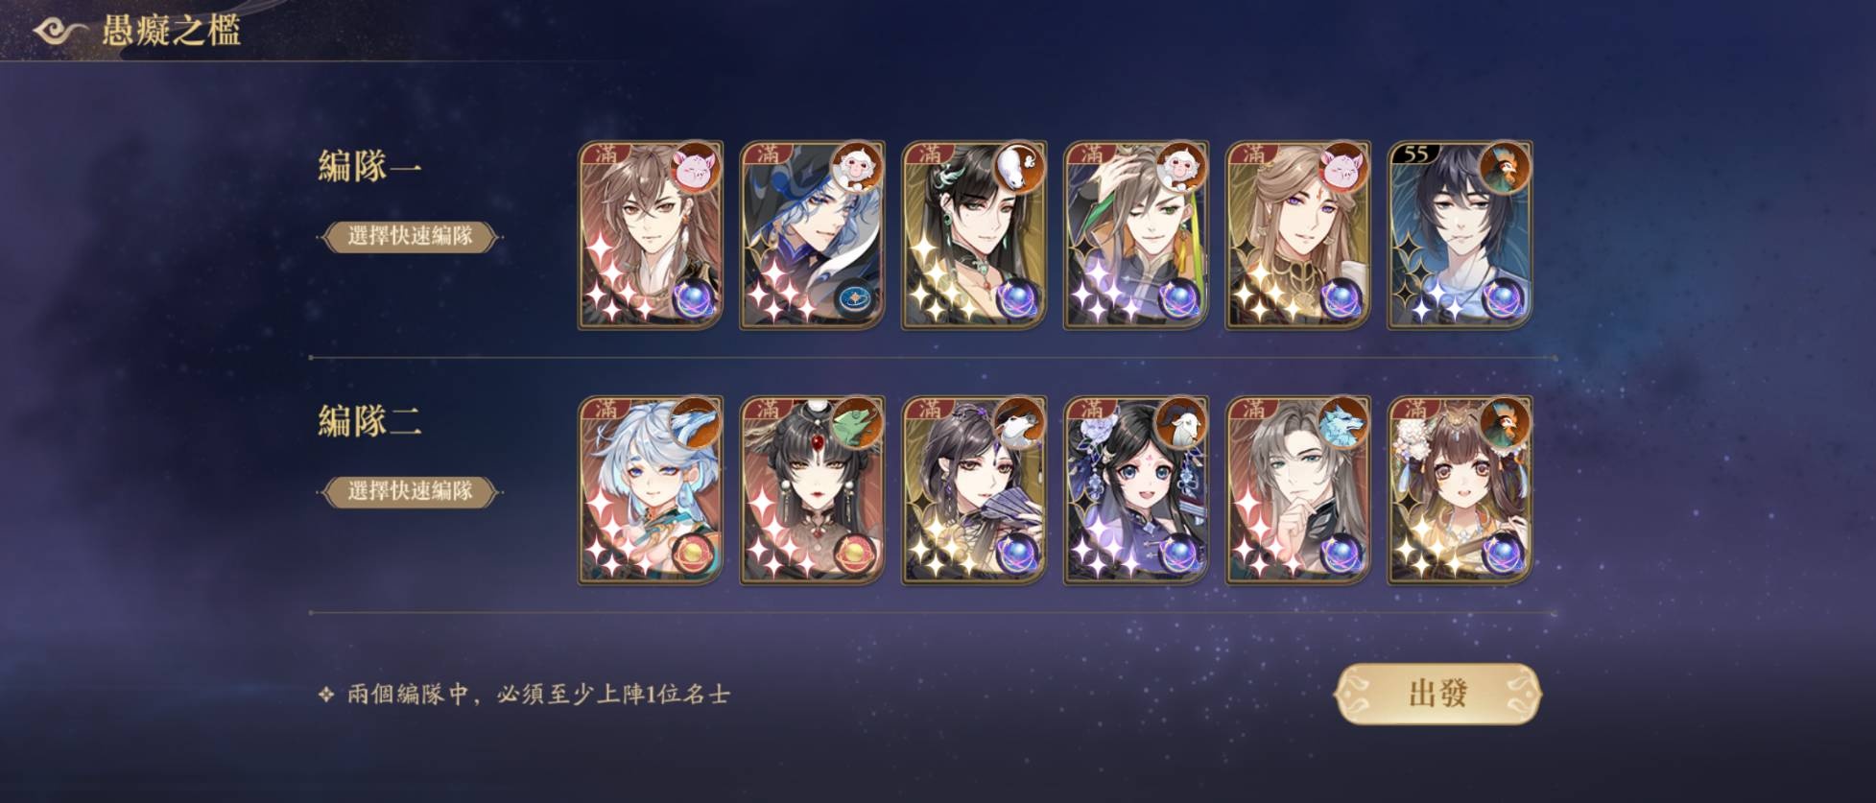Click the pink pig pet icon on first card

[x=696, y=168]
